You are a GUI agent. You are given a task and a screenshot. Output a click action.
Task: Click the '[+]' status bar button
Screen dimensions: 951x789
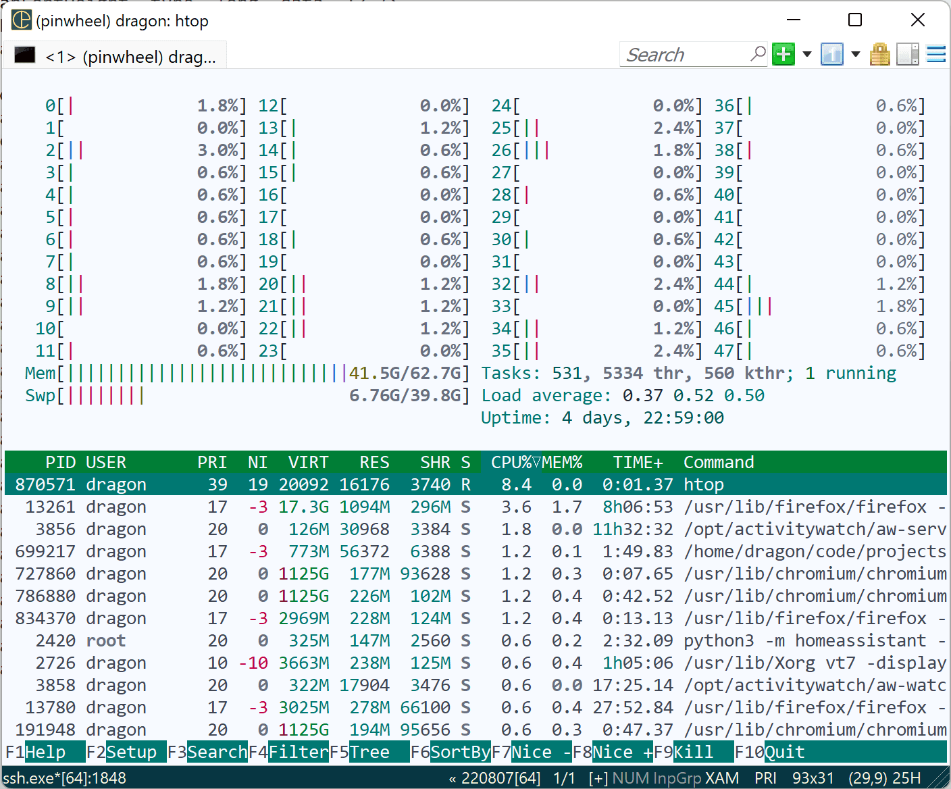click(x=598, y=778)
